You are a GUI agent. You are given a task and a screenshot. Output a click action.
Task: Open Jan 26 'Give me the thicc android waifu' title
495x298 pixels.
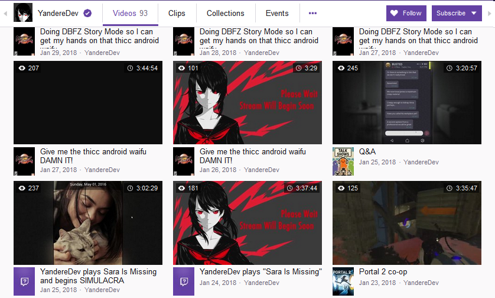click(x=253, y=156)
